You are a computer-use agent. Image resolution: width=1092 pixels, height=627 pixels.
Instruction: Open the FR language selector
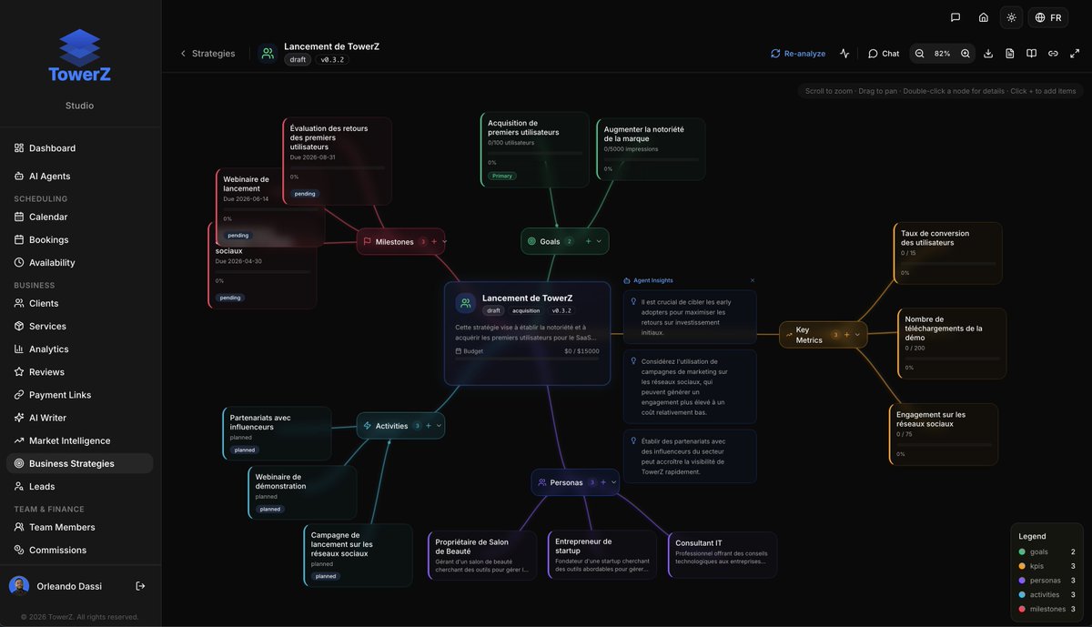pos(1048,17)
